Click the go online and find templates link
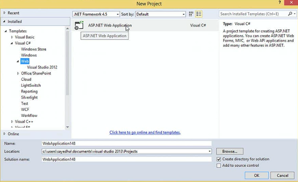This screenshot has height=182, width=298. (x=145, y=132)
